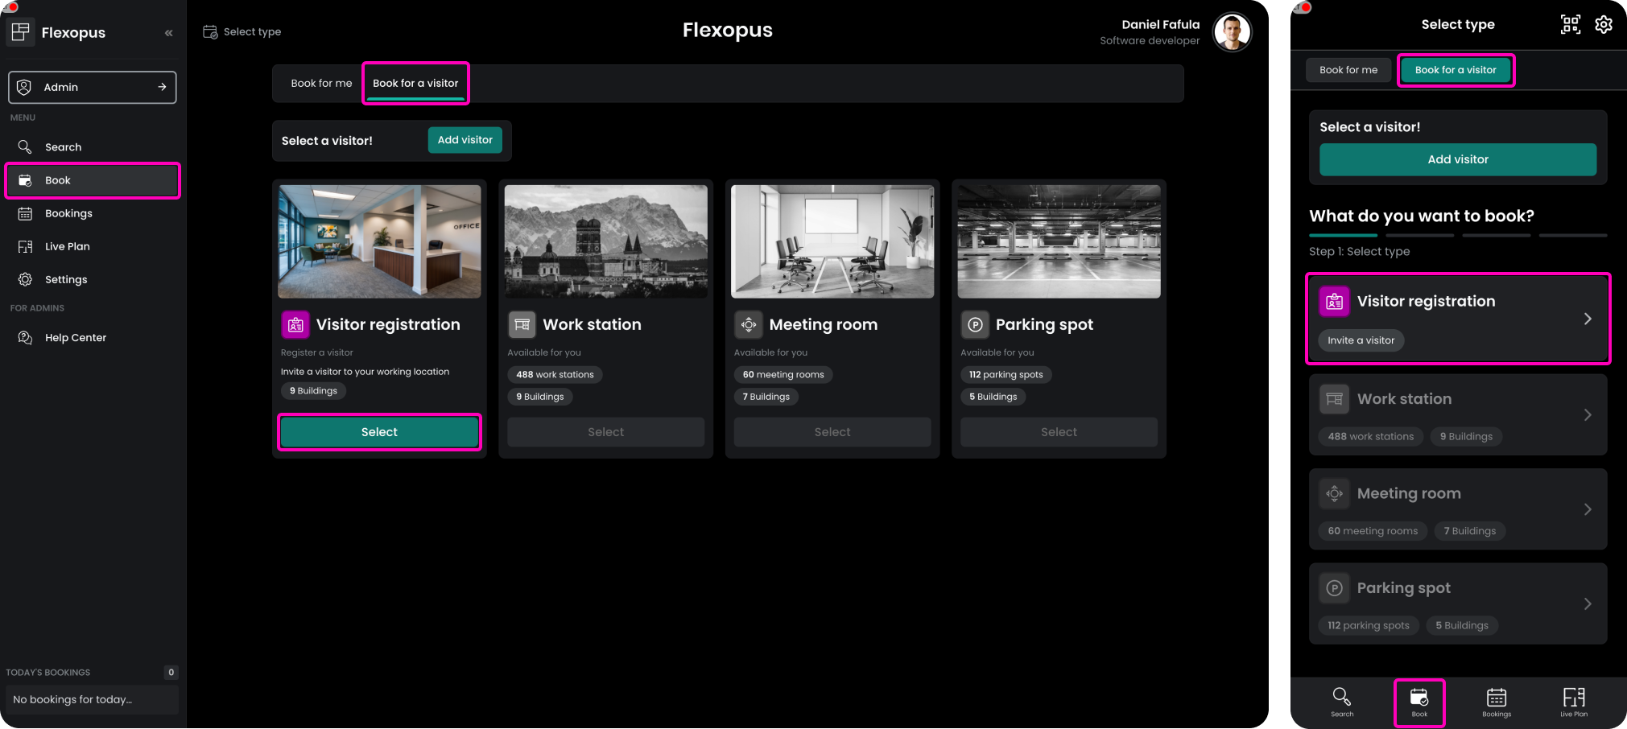Click the Meeting room thumbnail image
This screenshot has width=1627, height=729.
832,241
